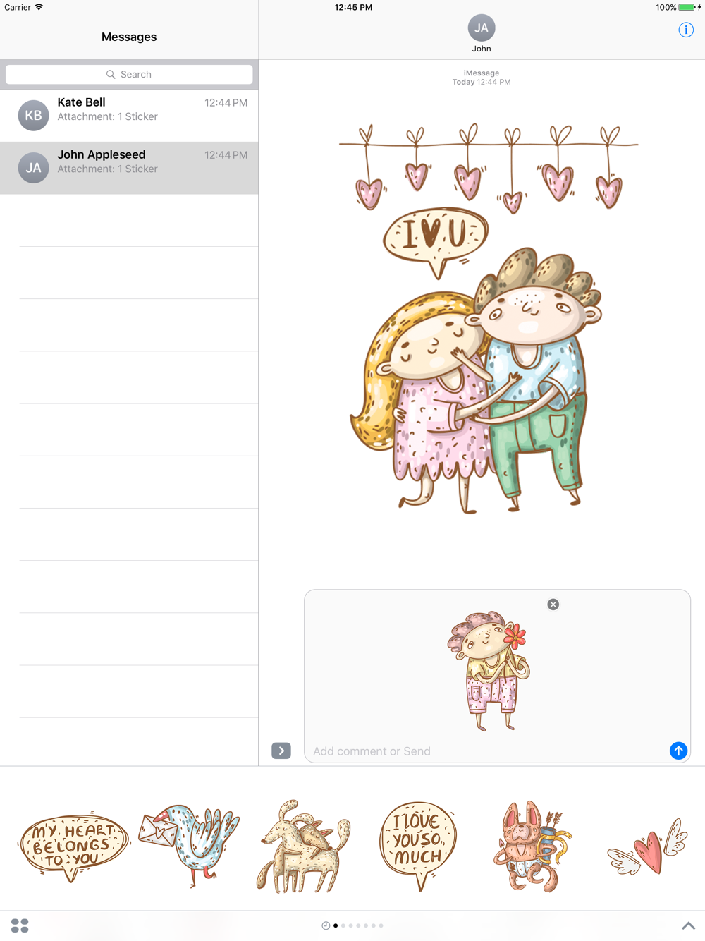Choose the winged heart sticker
Viewport: 705px width, 941px height.
(x=647, y=846)
